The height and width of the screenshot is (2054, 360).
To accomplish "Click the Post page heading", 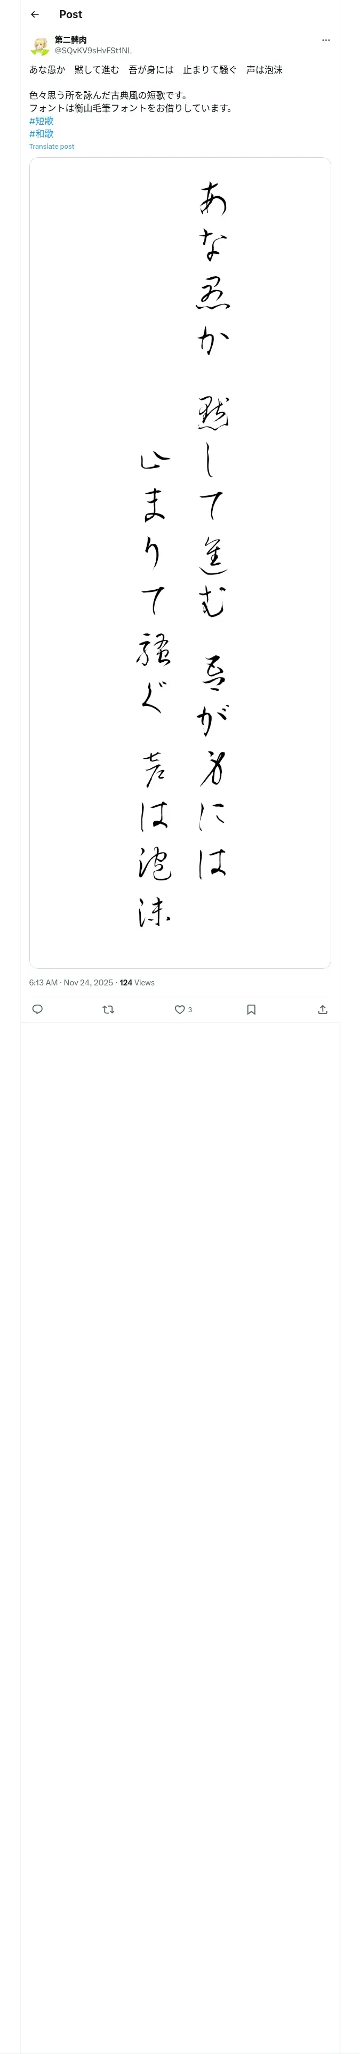I will (x=70, y=14).
